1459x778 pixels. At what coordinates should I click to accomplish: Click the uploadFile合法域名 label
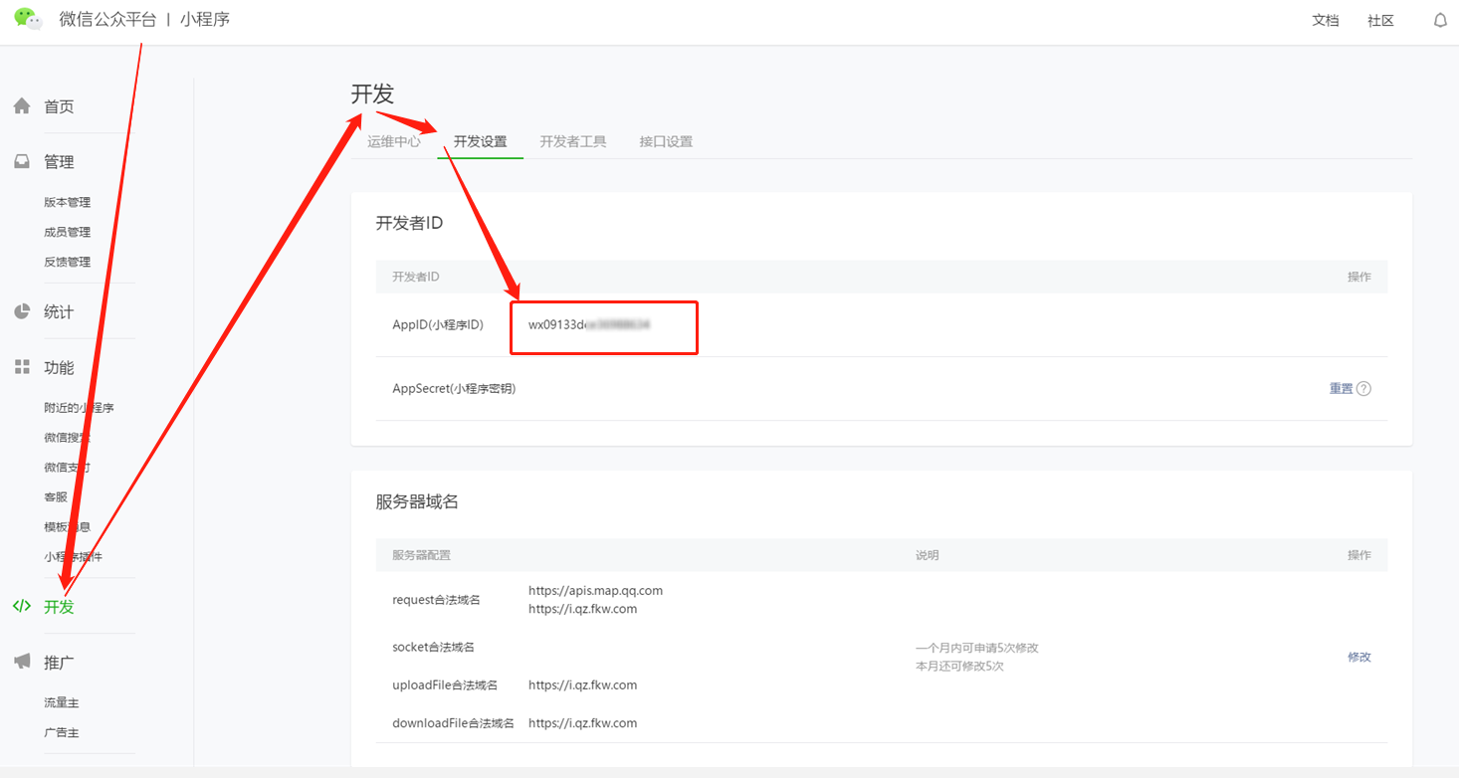tap(445, 685)
